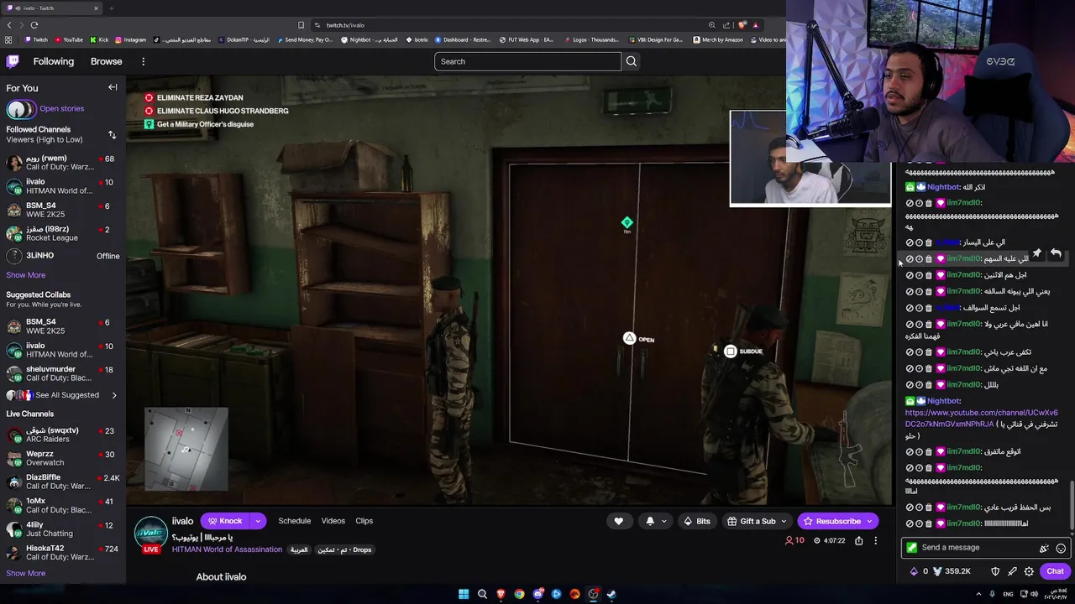Image resolution: width=1075 pixels, height=604 pixels.
Task: Click the channel points 359.2K balance
Action: point(952,571)
